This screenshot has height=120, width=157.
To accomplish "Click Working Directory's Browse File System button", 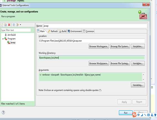I will point(120,63).
